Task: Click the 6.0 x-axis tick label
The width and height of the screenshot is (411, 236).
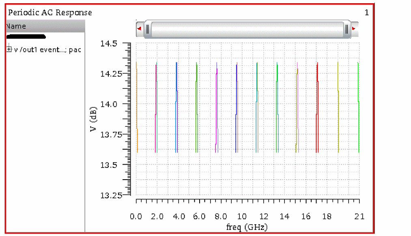Action: coord(199,217)
